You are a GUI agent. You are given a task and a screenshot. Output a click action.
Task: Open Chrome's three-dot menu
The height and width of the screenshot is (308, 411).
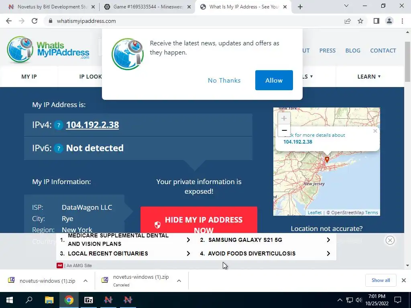[402, 21]
